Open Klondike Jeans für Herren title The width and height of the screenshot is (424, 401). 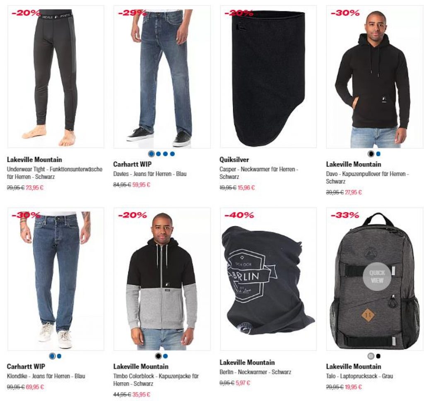pos(46,376)
